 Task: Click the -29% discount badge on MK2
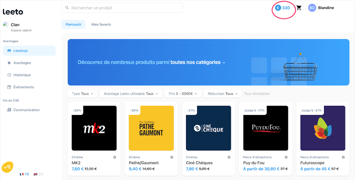77,110
